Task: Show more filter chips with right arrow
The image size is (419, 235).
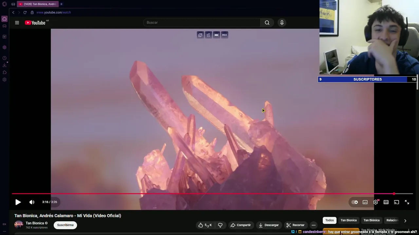Action: point(405,221)
